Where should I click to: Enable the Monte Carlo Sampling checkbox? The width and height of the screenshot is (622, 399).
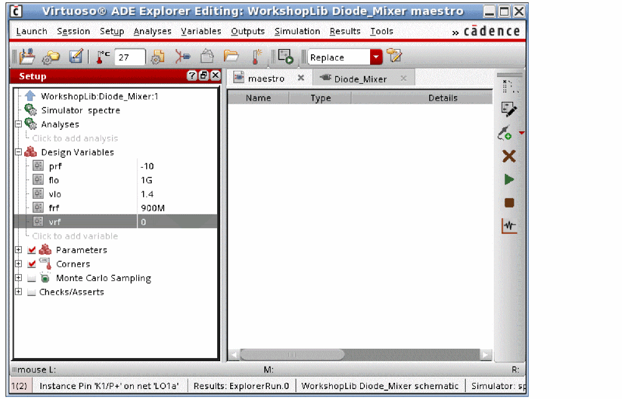pos(32,278)
